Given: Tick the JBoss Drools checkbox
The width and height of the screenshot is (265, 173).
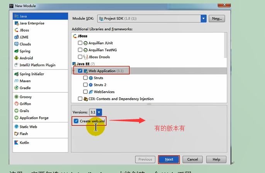Looking at the screenshot, I should (x=80, y=57).
